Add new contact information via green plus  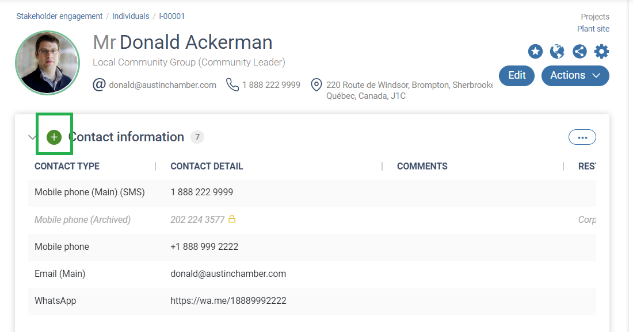pos(54,137)
